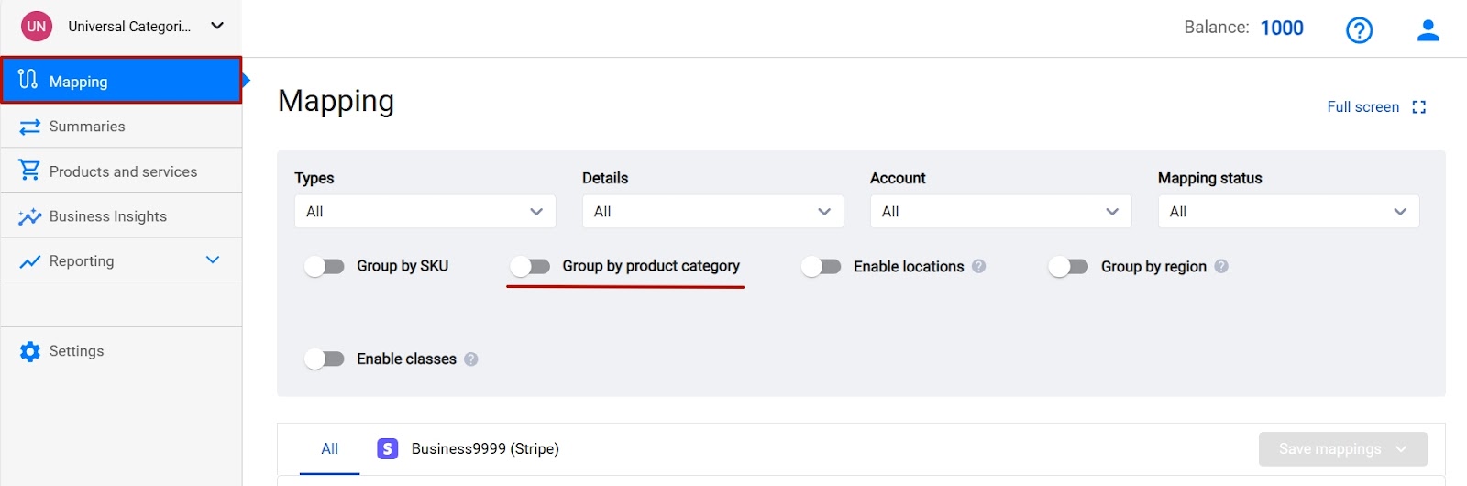Toggle Group by SKU switch
The height and width of the screenshot is (486, 1467).
(x=325, y=266)
